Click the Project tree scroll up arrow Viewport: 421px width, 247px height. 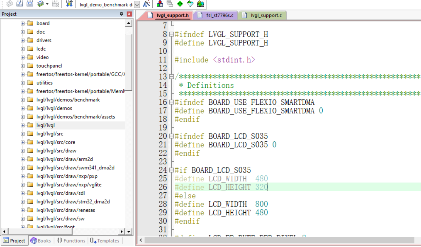pyautogui.click(x=129, y=23)
